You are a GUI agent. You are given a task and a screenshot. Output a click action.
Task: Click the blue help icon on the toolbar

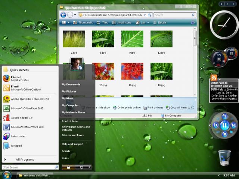[x=193, y=22]
